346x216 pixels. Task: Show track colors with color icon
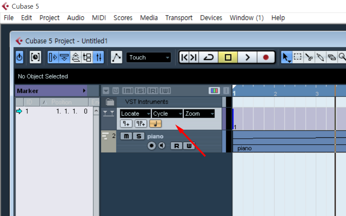(214, 91)
